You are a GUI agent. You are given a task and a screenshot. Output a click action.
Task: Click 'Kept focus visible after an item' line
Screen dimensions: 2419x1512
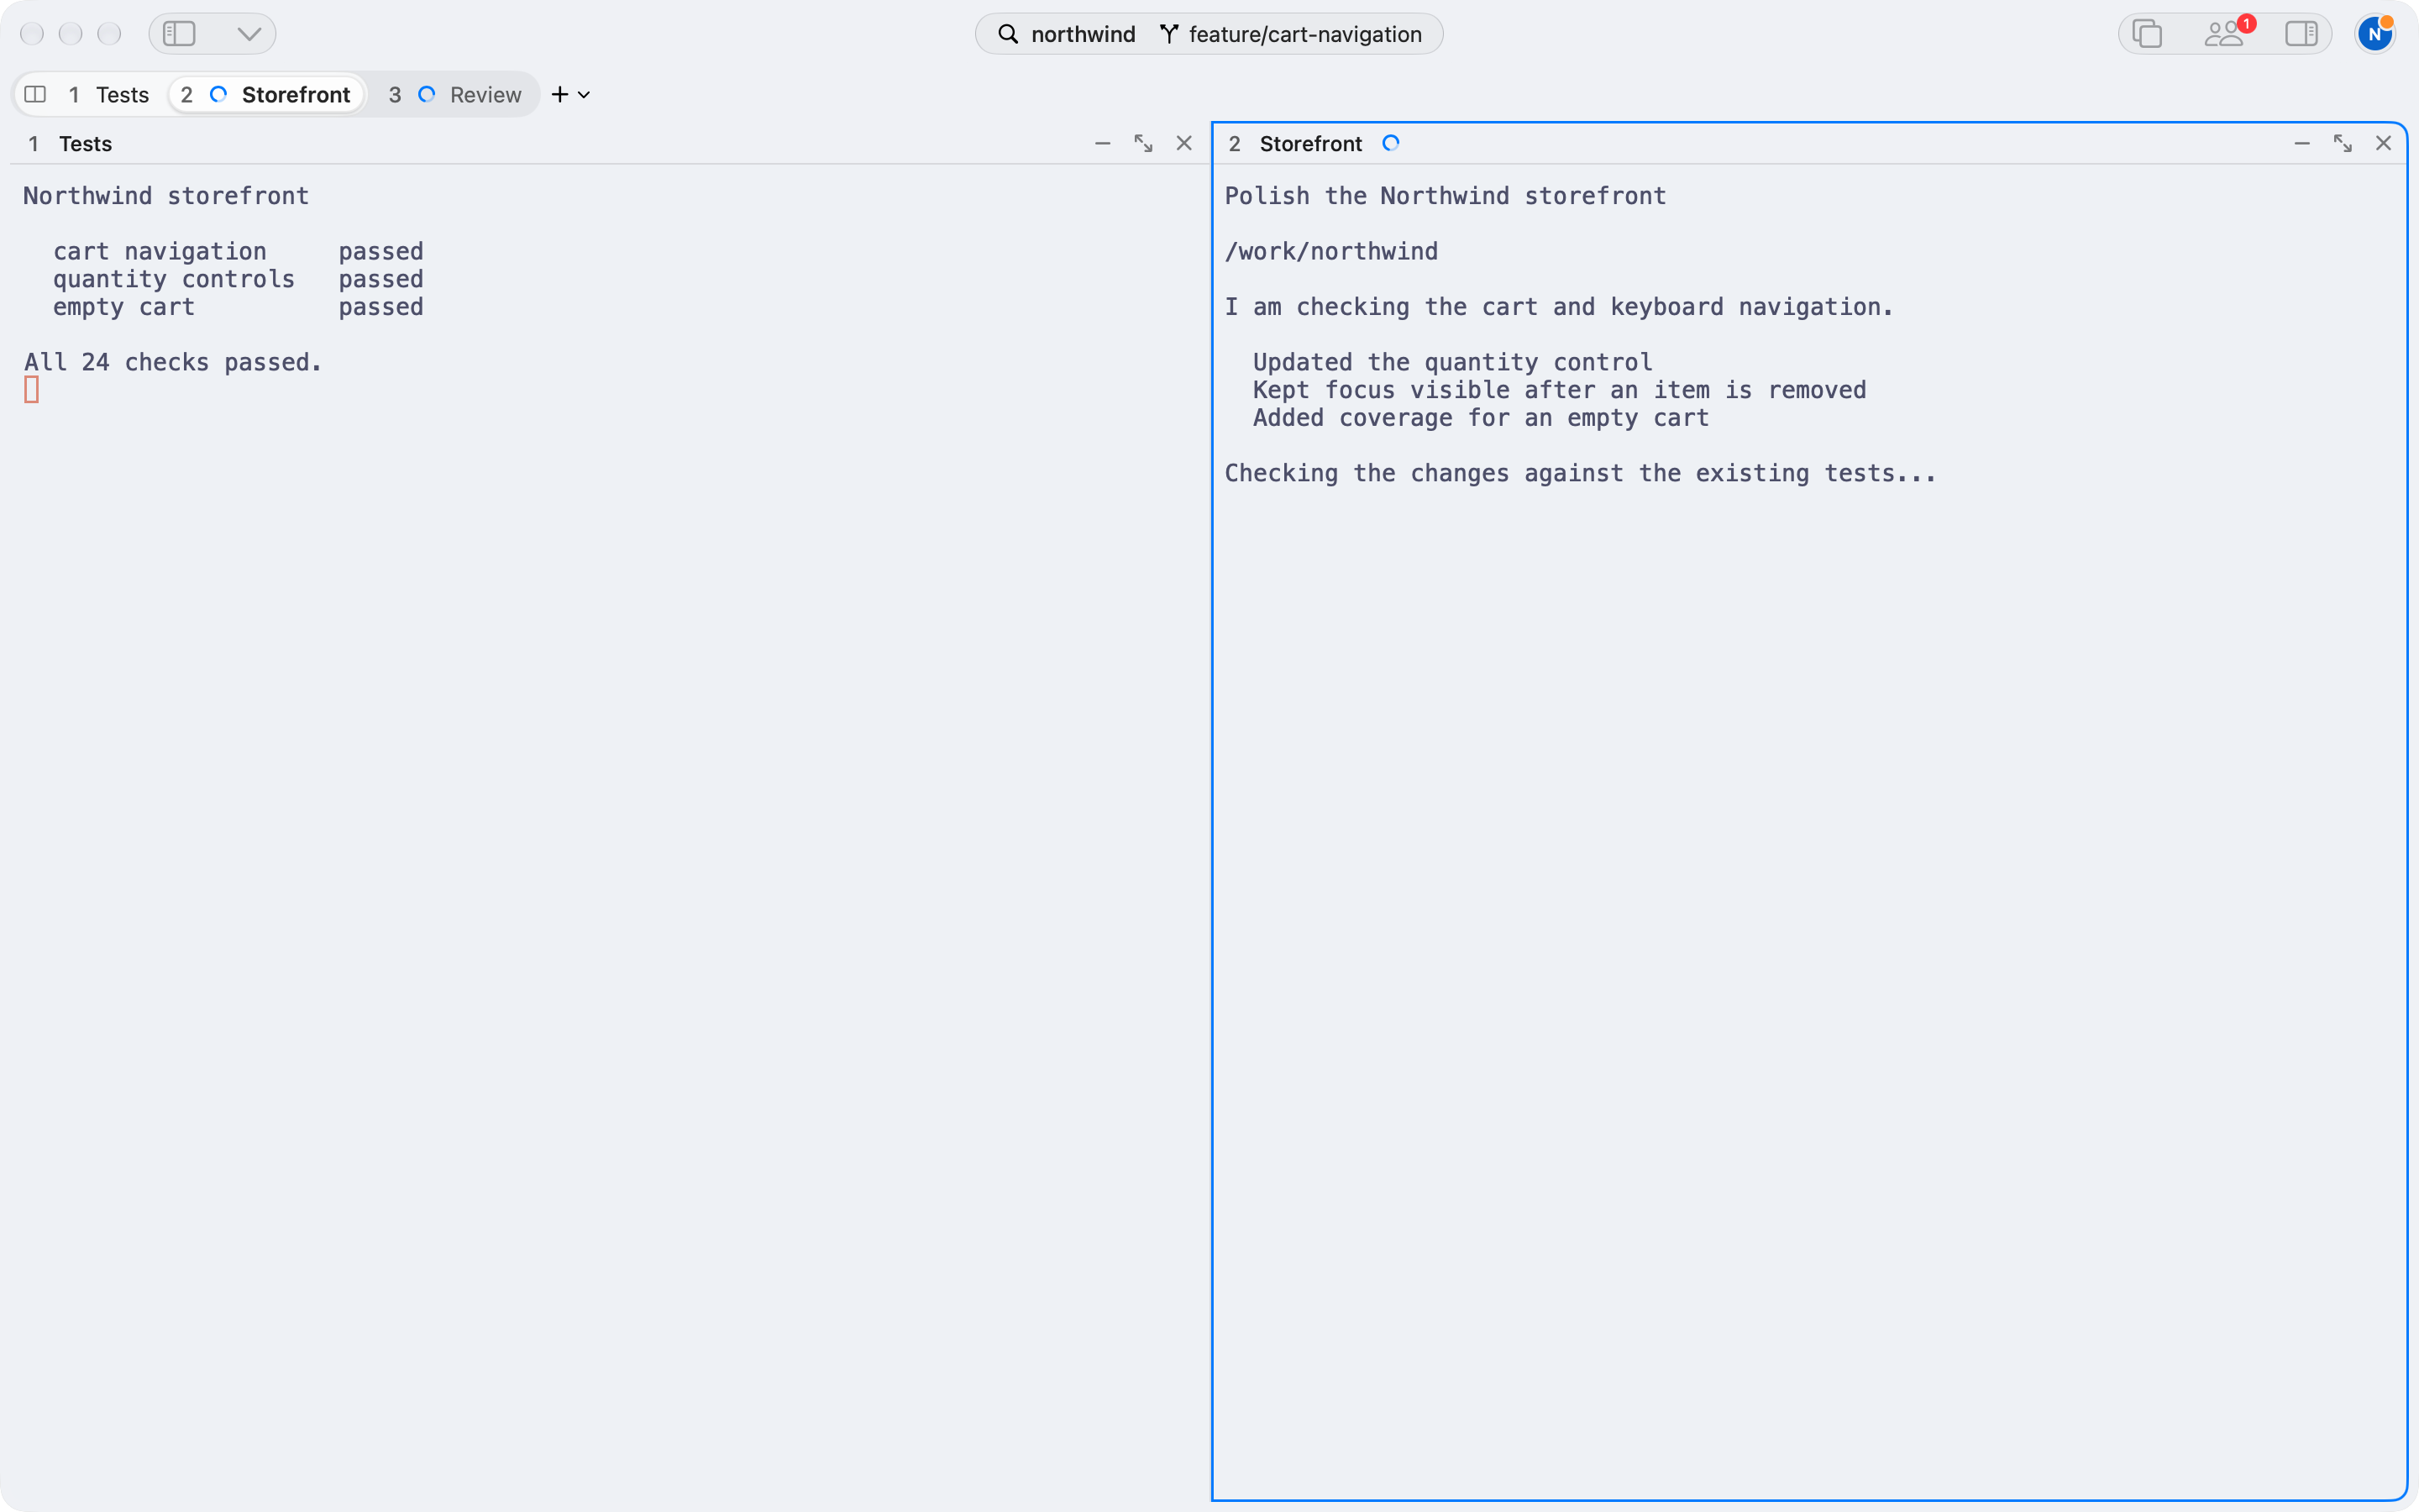(1560, 390)
